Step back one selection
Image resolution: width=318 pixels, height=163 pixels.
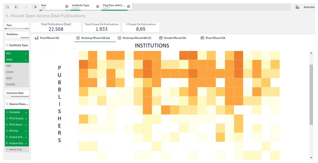point(16,7)
